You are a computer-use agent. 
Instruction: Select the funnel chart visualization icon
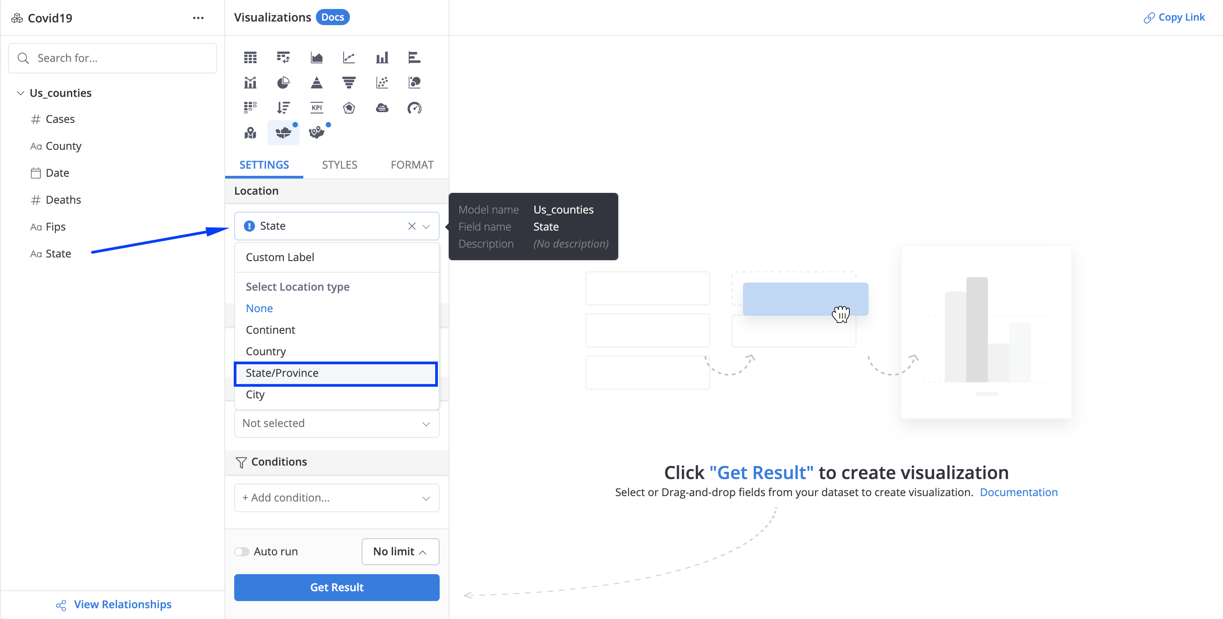tap(348, 81)
